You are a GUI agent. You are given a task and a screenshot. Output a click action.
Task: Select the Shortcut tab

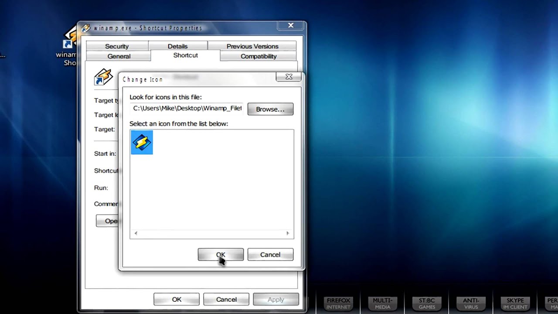186,55
